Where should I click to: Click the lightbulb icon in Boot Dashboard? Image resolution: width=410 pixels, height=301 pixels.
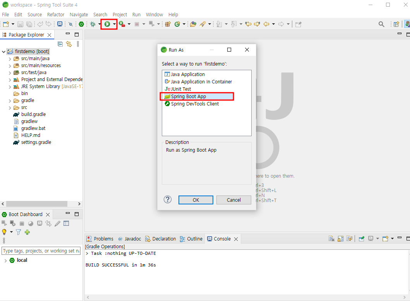[x=4, y=232]
